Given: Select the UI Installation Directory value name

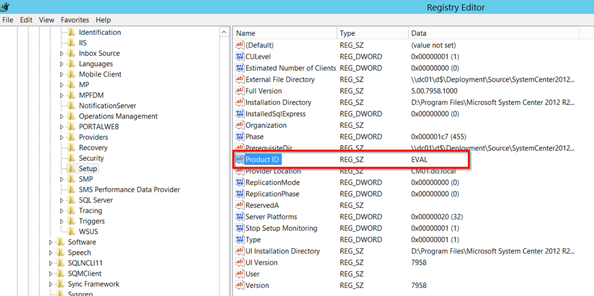Looking at the screenshot, I should 282,251.
